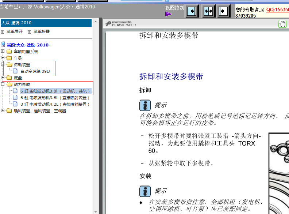Expand the 底盘 folder node
This screenshot has width=289, height=214.
click(x=3, y=78)
